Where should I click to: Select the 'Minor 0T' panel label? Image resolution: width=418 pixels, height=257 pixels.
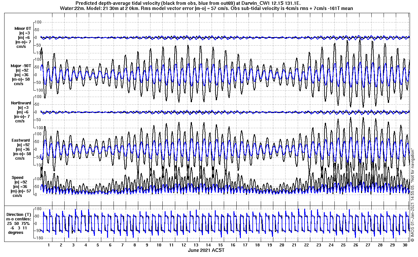tap(23, 29)
